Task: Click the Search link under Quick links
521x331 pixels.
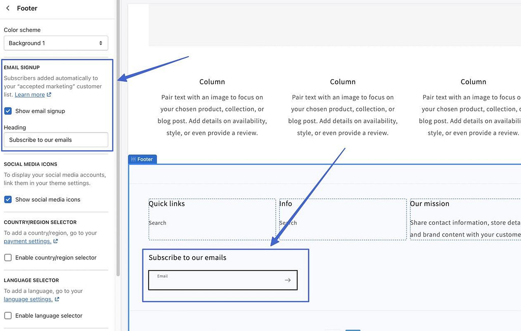Action: click(x=157, y=222)
